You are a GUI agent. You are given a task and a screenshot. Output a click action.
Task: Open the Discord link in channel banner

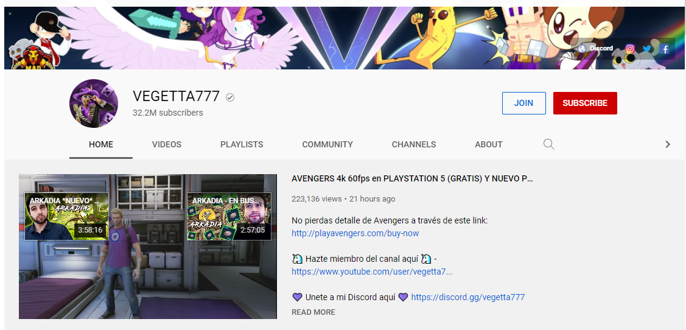(x=595, y=49)
